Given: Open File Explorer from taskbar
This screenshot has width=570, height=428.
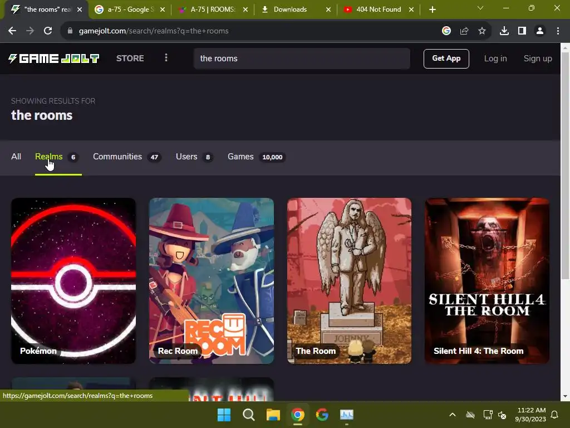Looking at the screenshot, I should pyautogui.click(x=273, y=415).
